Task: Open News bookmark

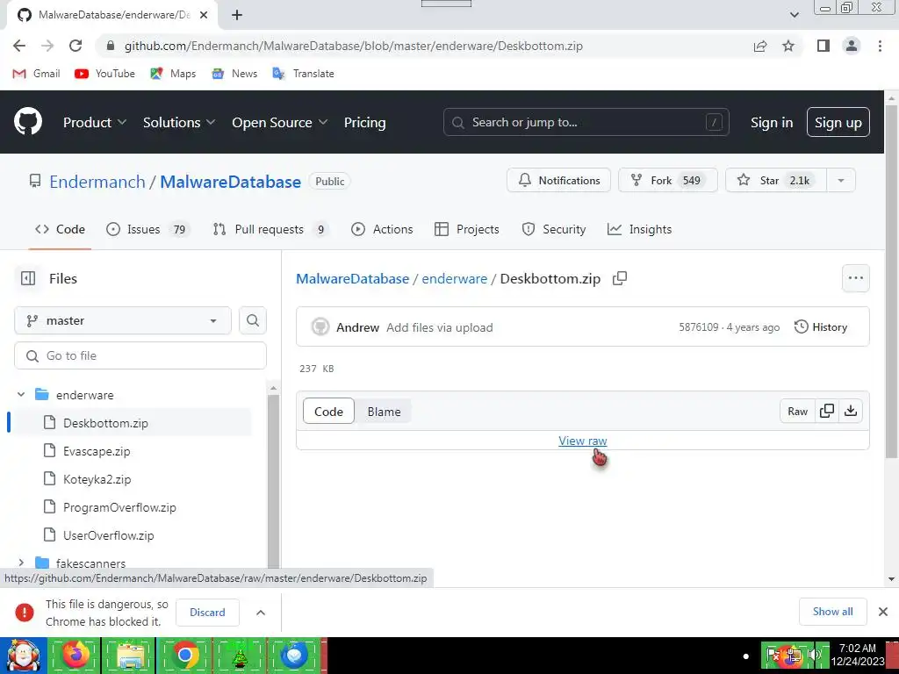Action: pyautogui.click(x=234, y=74)
